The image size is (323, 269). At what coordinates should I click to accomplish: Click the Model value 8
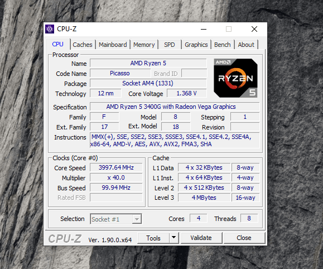pos(176,117)
